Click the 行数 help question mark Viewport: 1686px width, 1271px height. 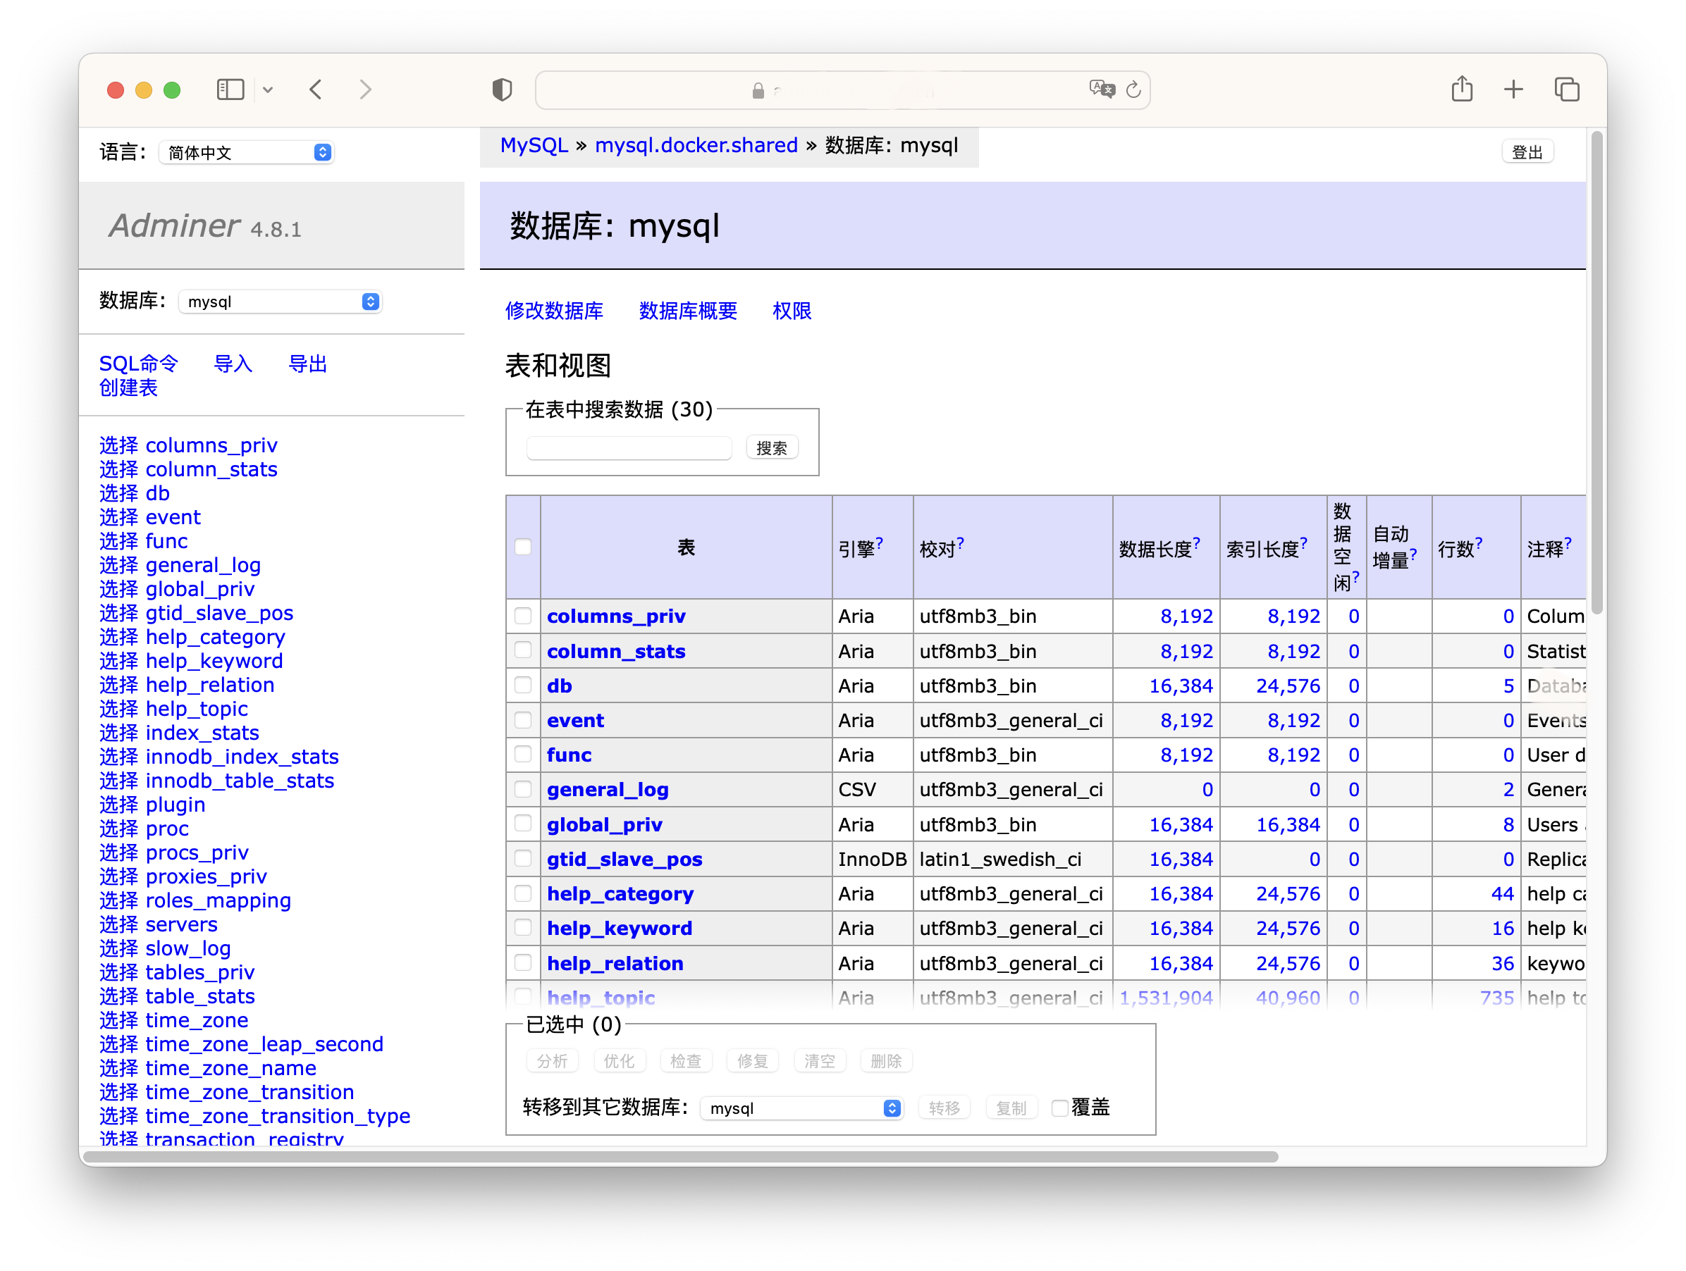pos(1479,542)
